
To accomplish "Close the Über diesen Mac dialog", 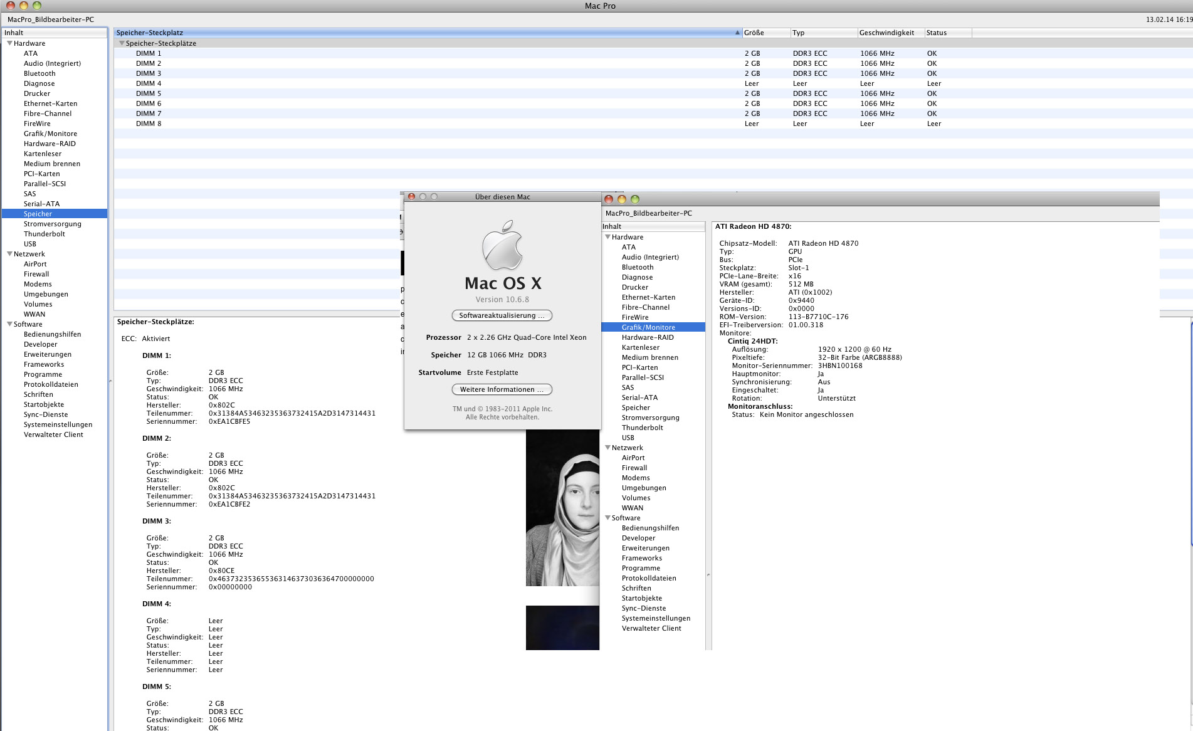I will point(412,197).
